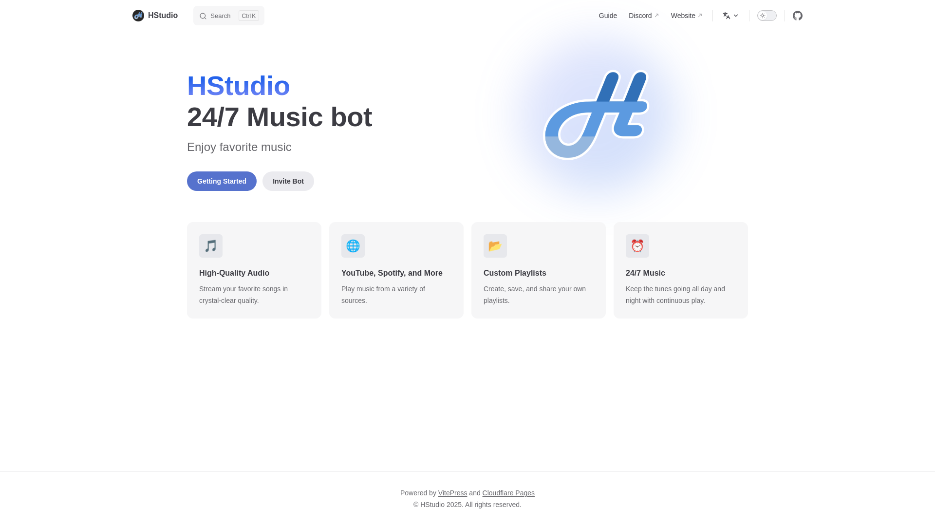Click the large HStudio hero logo image
Viewport: 935px width, 526px height.
596,115
